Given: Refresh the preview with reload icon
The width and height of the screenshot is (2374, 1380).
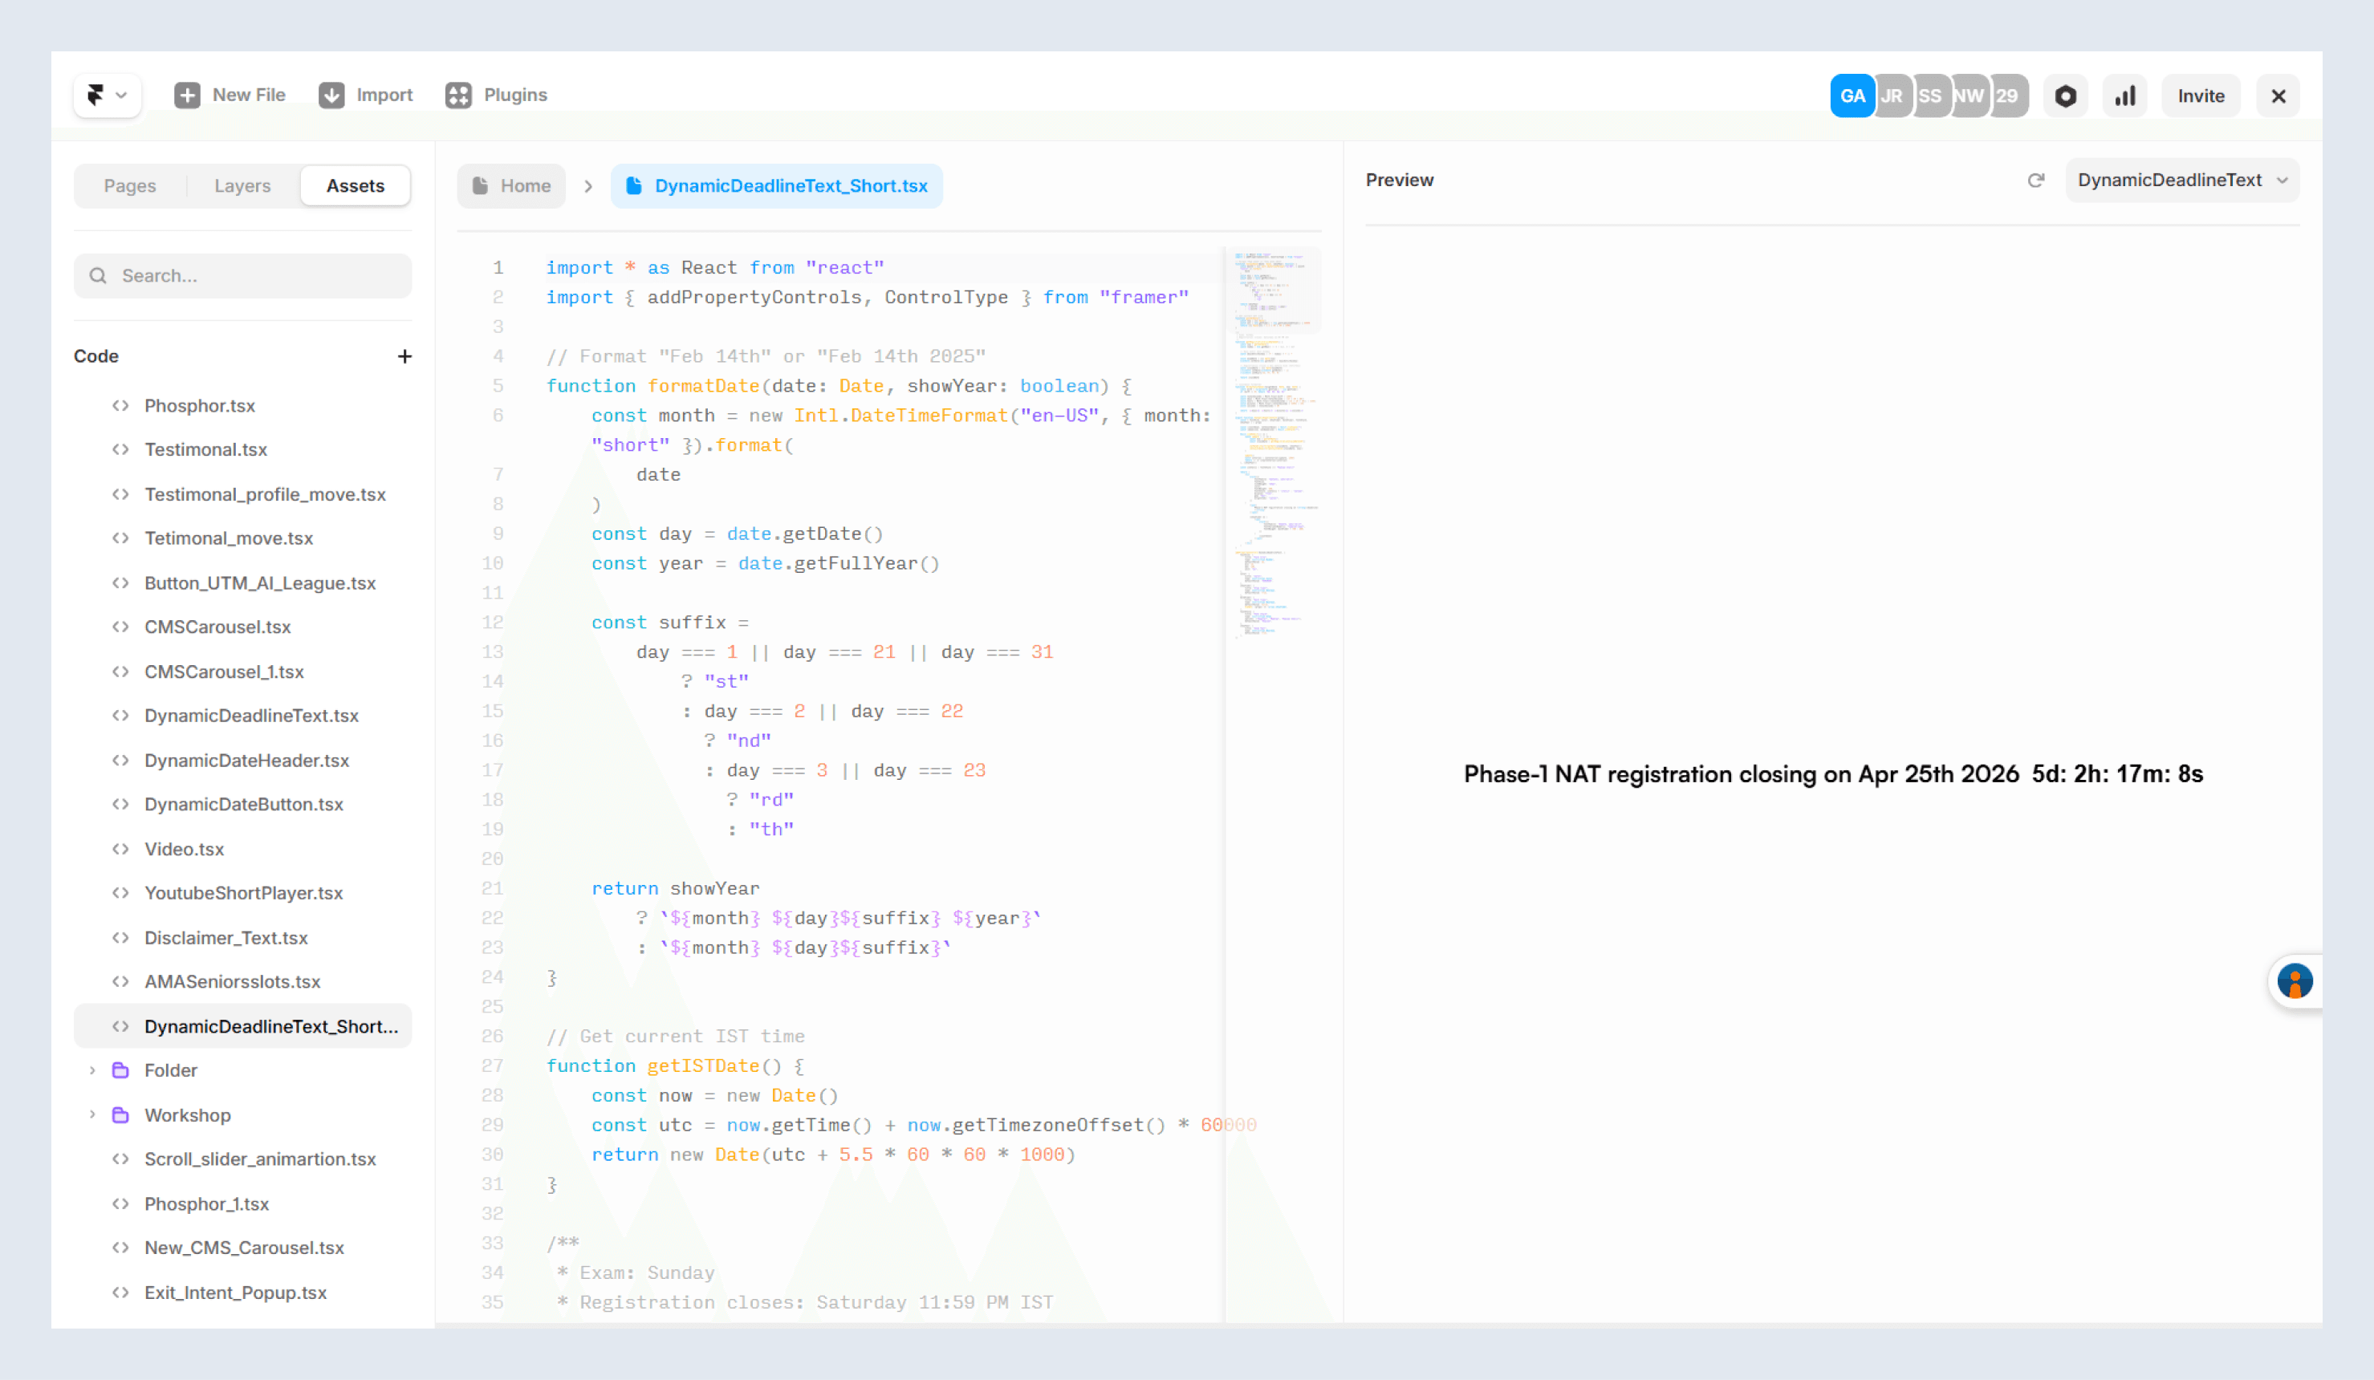Looking at the screenshot, I should pyautogui.click(x=2036, y=180).
